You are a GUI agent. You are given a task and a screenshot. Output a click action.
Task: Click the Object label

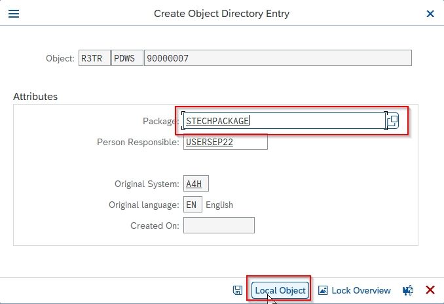point(60,58)
